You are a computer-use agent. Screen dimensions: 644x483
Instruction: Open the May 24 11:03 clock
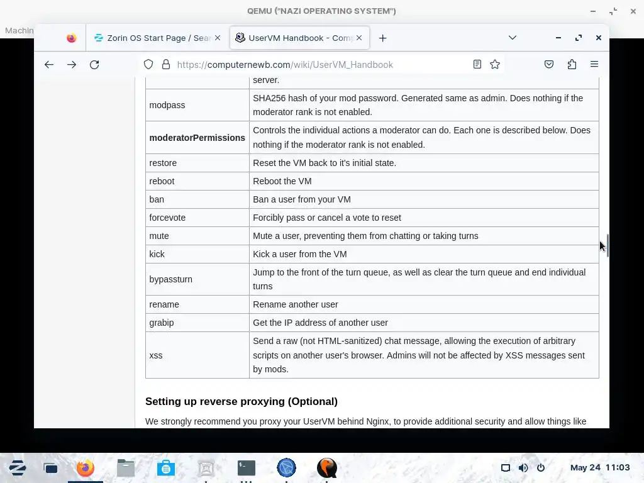click(x=599, y=467)
